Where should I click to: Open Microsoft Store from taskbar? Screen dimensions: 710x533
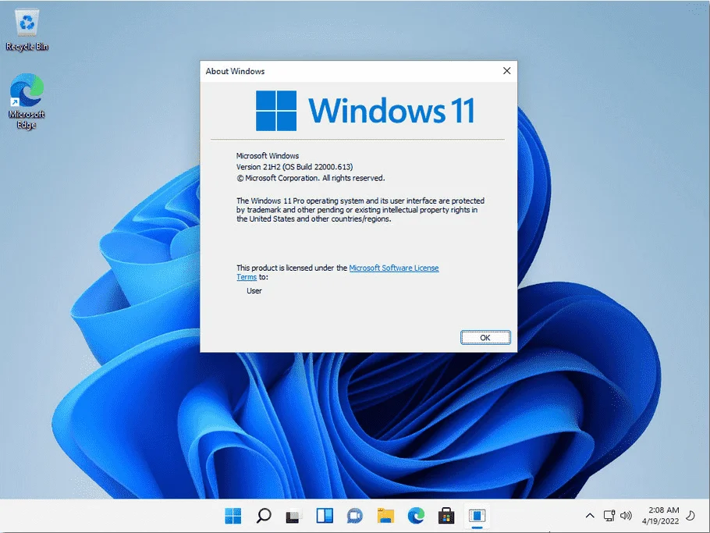[446, 516]
